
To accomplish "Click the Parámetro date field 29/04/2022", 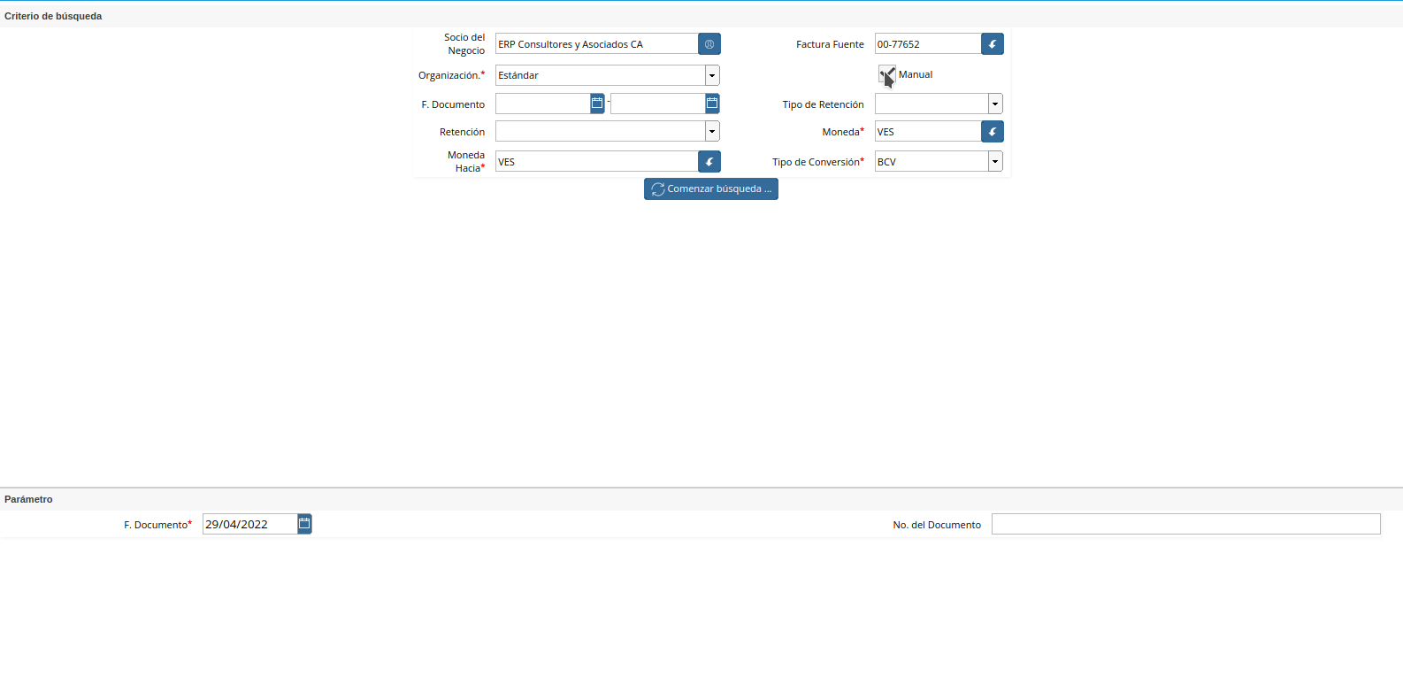I will tap(250, 524).
